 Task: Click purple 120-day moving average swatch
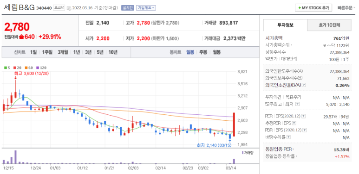click(x=38, y=68)
